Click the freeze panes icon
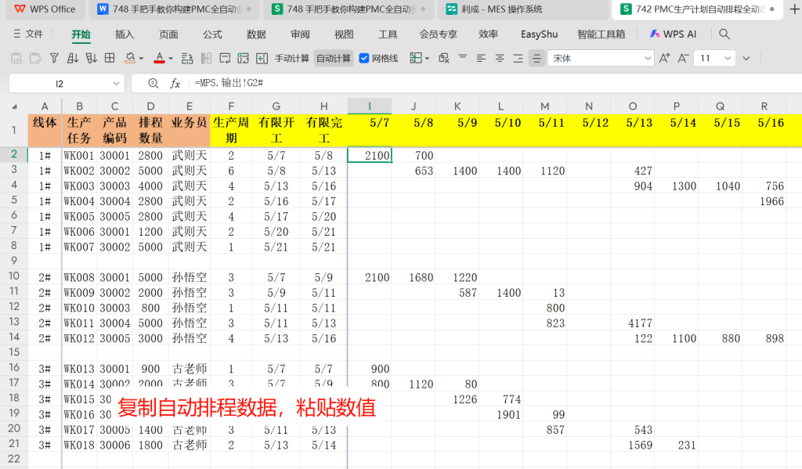Screen dimensions: 802x469 [x=416, y=58]
